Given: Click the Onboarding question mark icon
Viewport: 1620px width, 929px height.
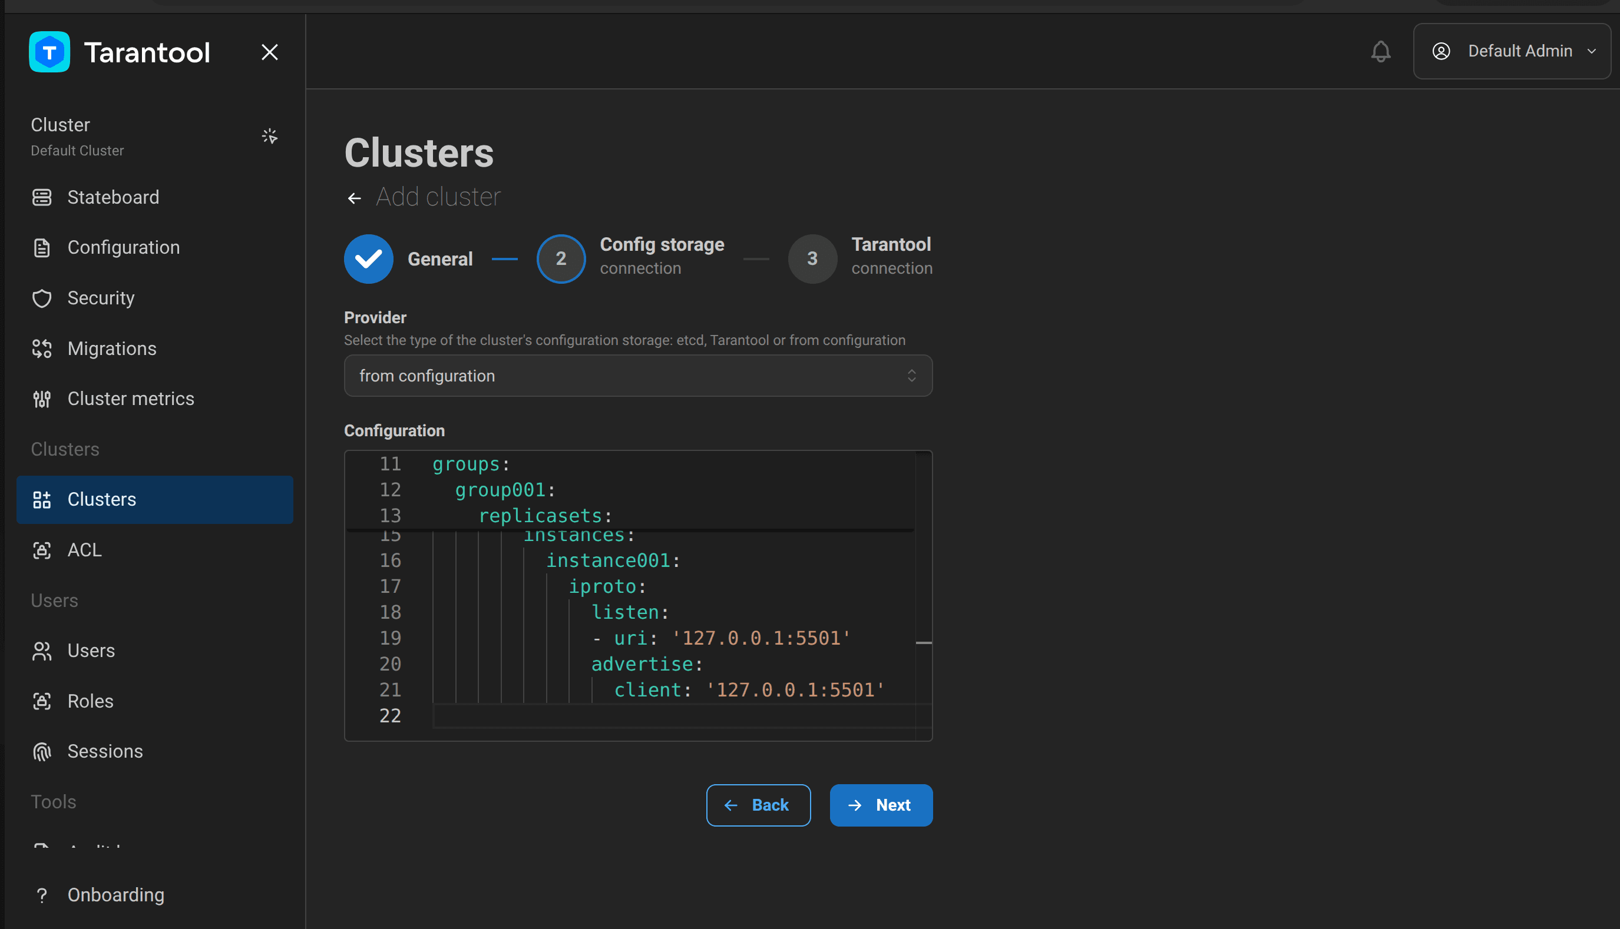Looking at the screenshot, I should [42, 895].
